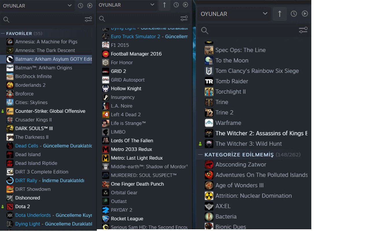Open filter options in the right panel
This screenshot has width=370, height=231.
303,30
